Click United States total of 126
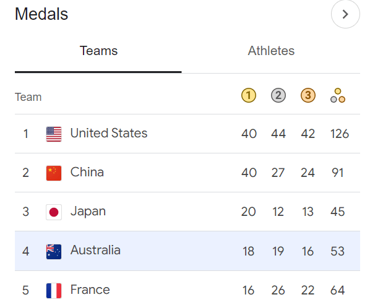The image size is (383, 305). (x=340, y=134)
